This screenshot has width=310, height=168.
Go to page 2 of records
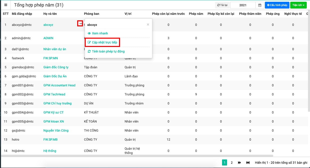(232, 163)
